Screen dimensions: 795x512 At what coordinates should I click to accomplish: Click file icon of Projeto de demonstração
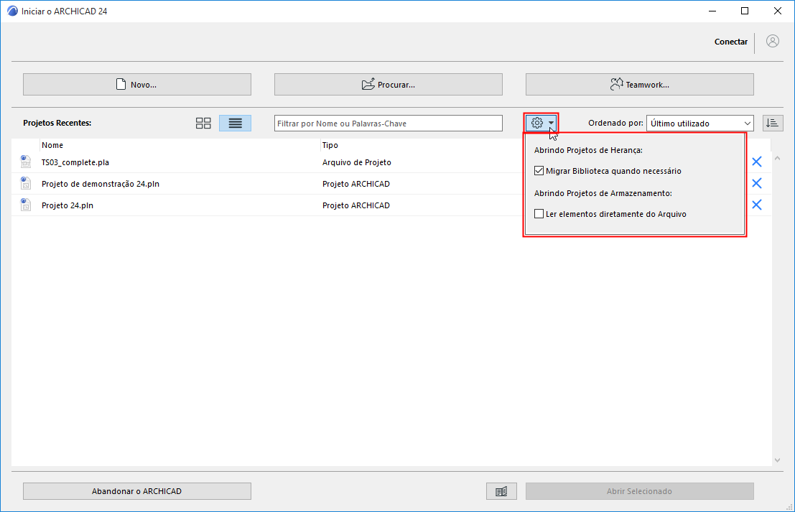[x=25, y=183]
